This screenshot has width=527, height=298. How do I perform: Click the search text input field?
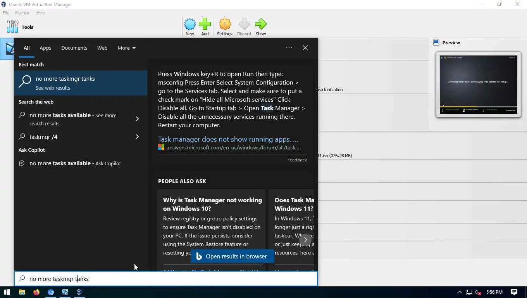(x=166, y=279)
